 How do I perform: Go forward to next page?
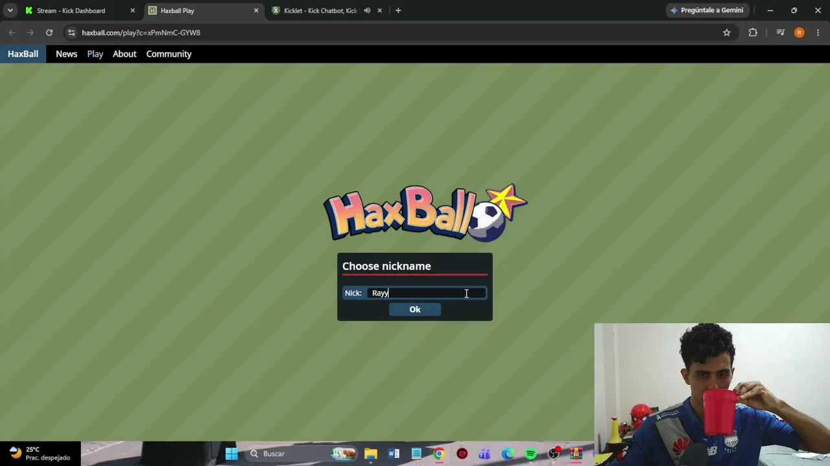coord(30,32)
